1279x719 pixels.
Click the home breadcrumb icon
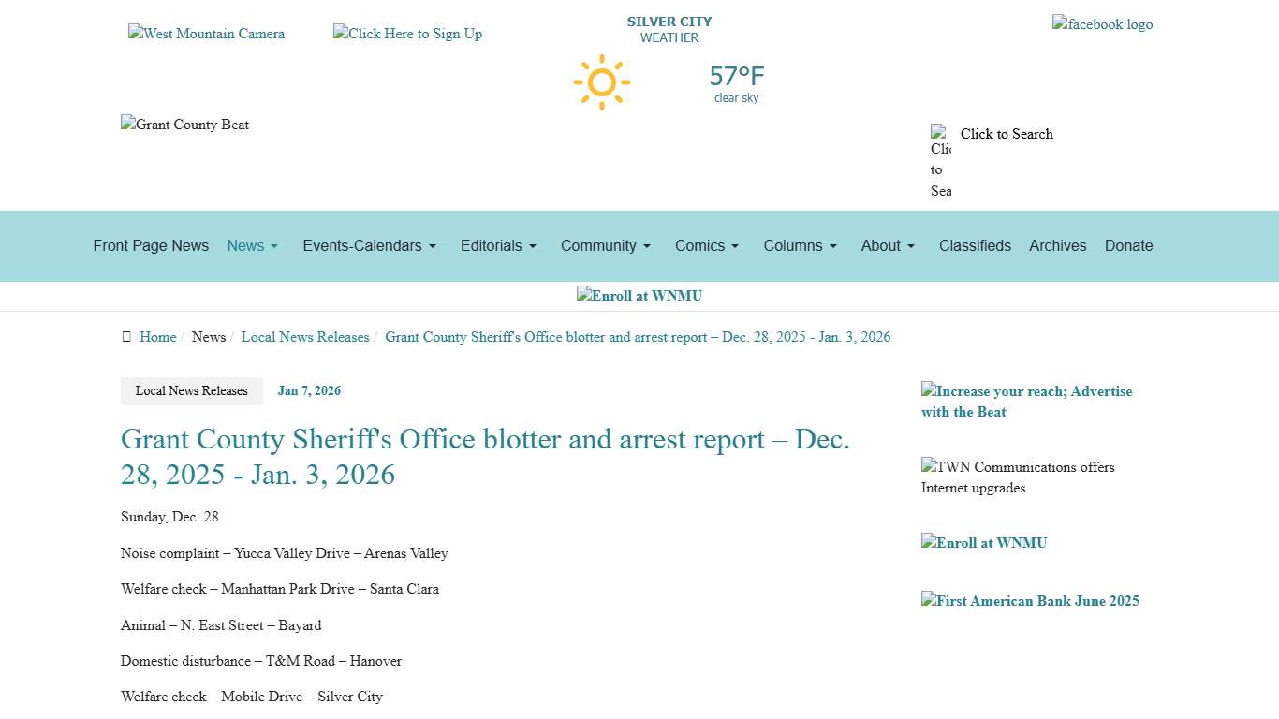point(126,336)
